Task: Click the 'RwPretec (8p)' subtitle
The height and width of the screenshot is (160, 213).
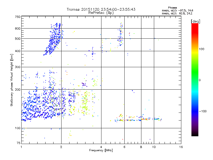Action: (x=101, y=13)
